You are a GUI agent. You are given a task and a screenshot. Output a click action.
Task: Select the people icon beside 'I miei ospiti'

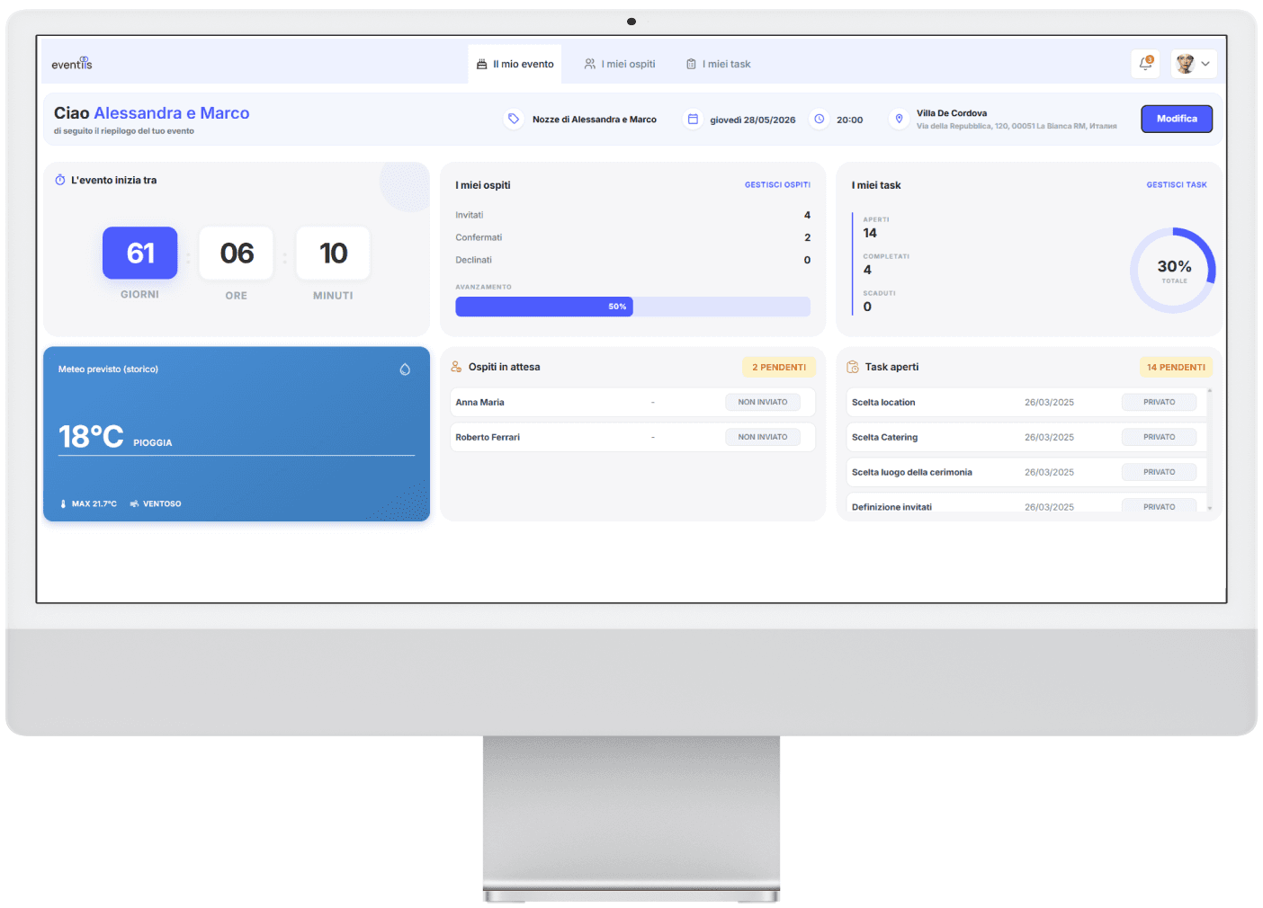tap(590, 63)
